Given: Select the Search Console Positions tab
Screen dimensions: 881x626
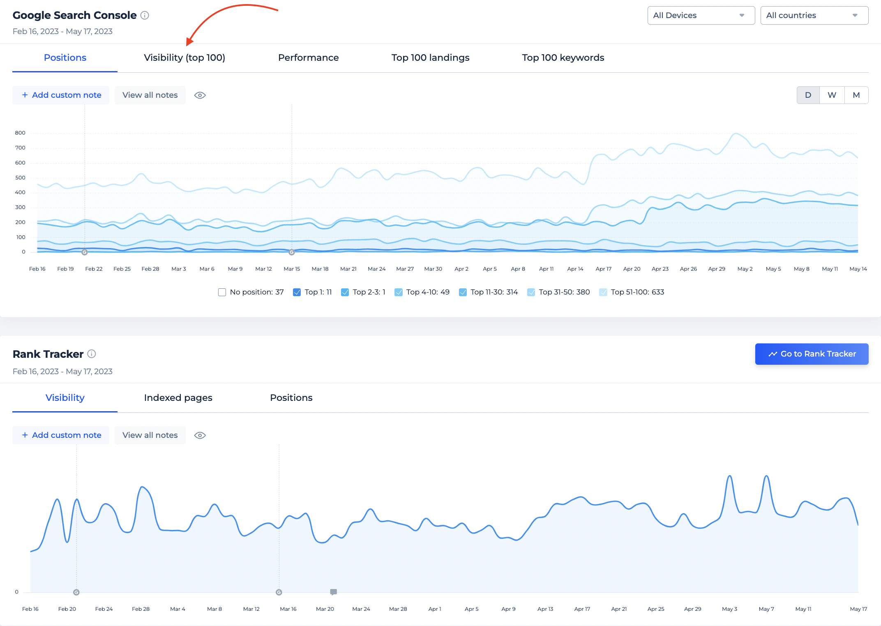Looking at the screenshot, I should (x=65, y=58).
